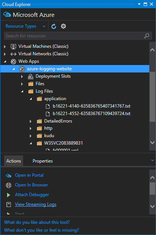Open 'What do you like about this tool?'
The image size is (156, 235).
37,222
